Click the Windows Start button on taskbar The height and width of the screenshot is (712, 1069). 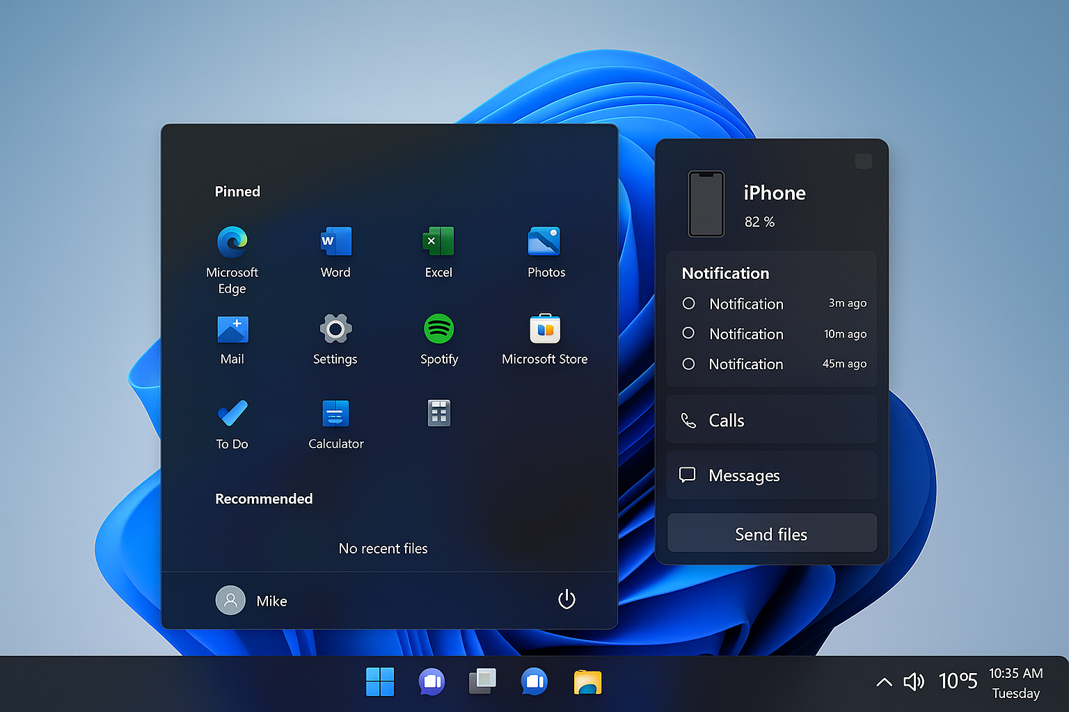click(x=380, y=682)
